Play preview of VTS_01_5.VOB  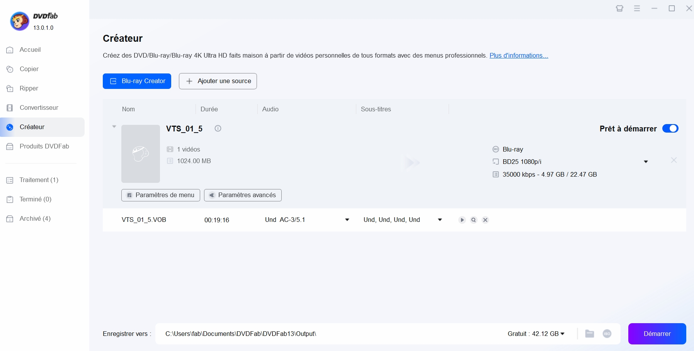pyautogui.click(x=462, y=220)
